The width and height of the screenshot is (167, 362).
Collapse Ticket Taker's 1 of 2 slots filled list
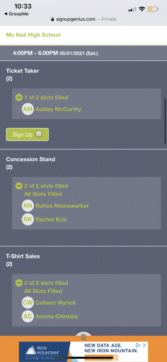click(19, 98)
